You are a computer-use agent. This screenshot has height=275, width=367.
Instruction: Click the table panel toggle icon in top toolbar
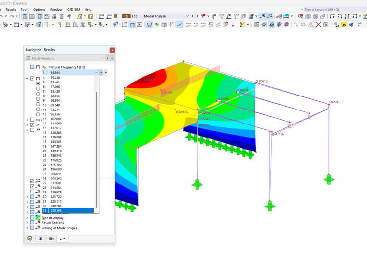[x=32, y=16]
